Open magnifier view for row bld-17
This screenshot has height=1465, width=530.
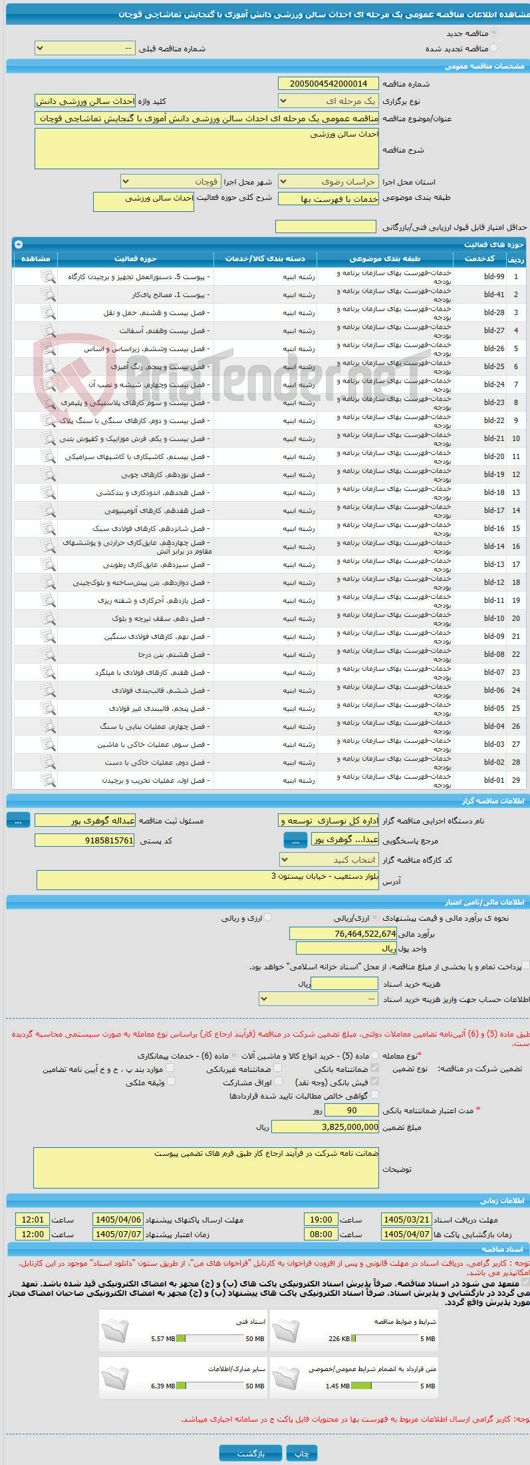48,510
